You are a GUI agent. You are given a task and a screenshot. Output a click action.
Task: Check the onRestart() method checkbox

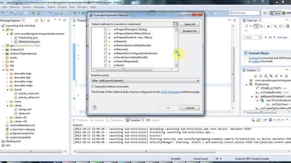(x=105, y=42)
